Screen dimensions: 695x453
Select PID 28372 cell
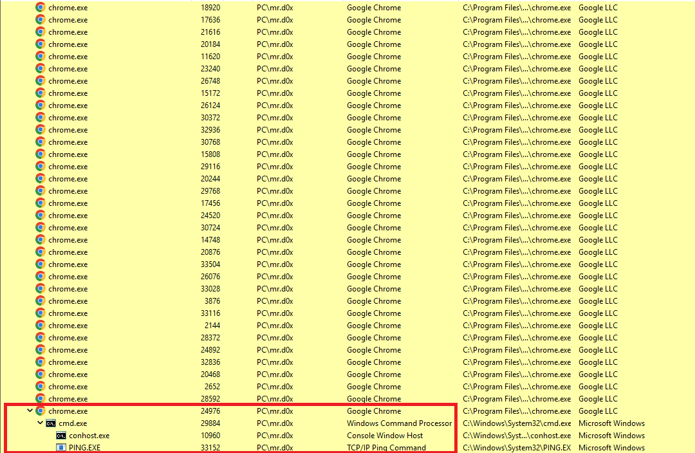210,338
